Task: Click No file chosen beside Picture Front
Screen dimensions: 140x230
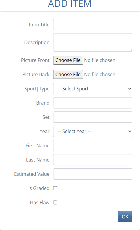Action: (100, 60)
